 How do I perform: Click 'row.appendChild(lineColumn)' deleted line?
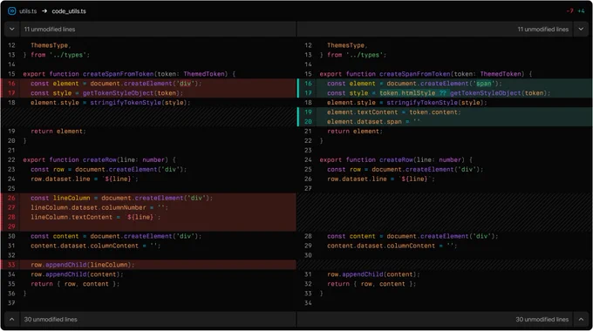[83, 265]
